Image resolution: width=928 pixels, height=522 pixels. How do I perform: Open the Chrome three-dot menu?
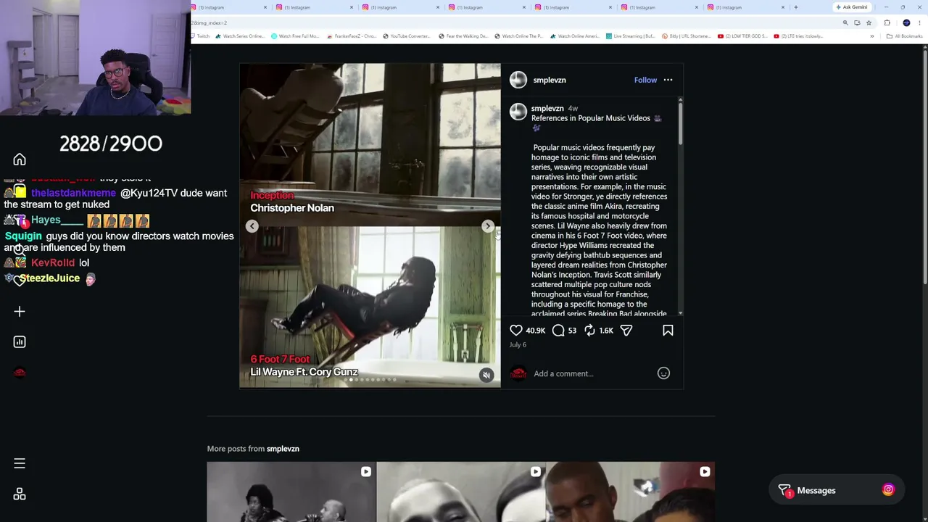919,22
